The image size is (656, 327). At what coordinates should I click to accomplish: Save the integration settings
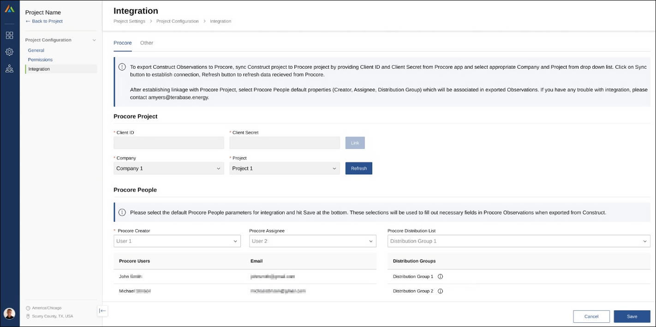[632, 316]
